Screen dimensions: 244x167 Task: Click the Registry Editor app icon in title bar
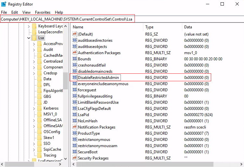[x=4, y=4]
